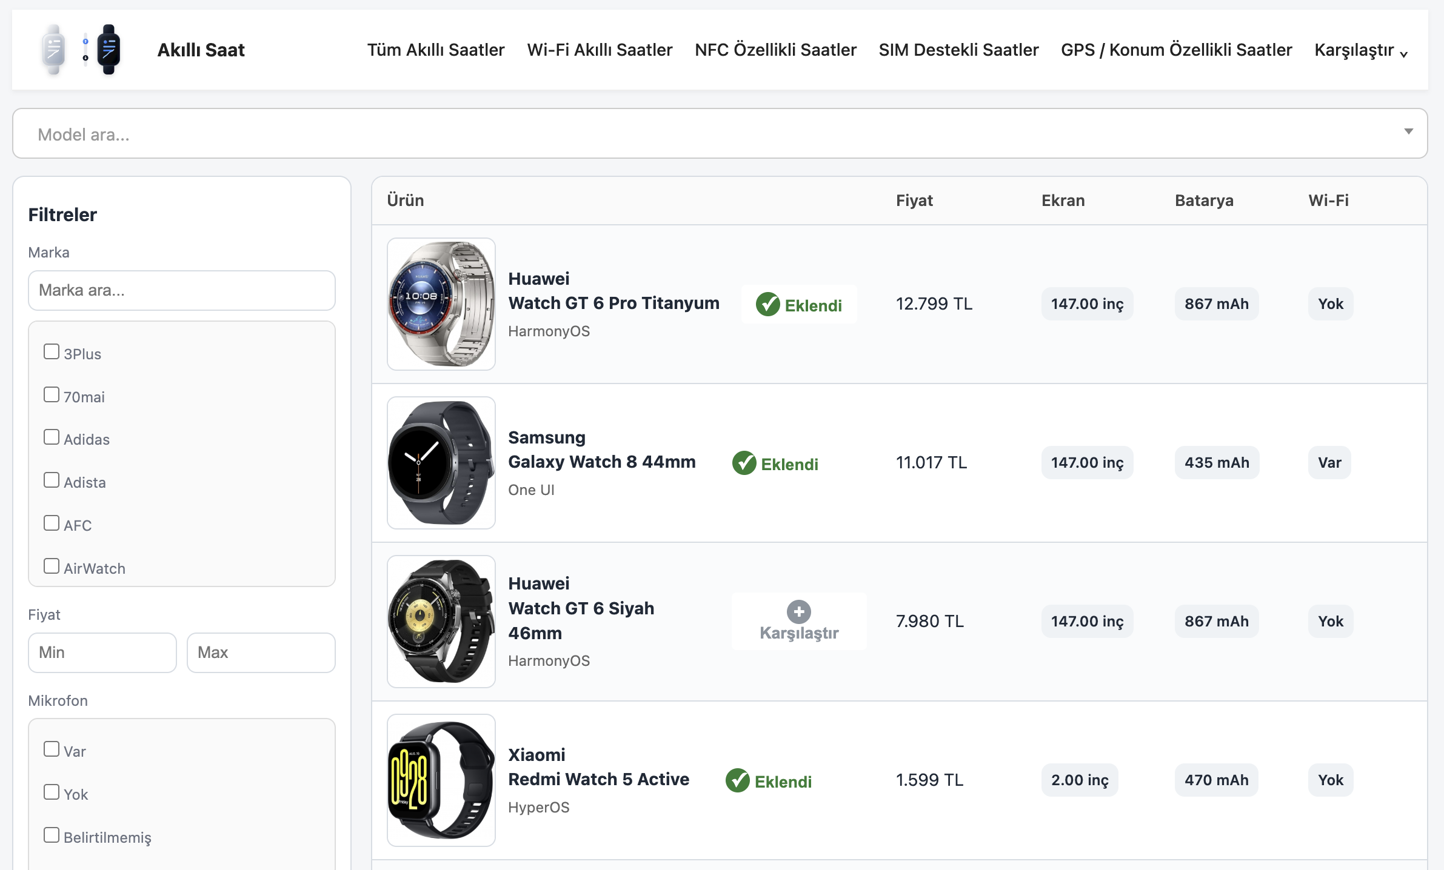Enable the Adidas brand filter checkbox

tap(50, 436)
